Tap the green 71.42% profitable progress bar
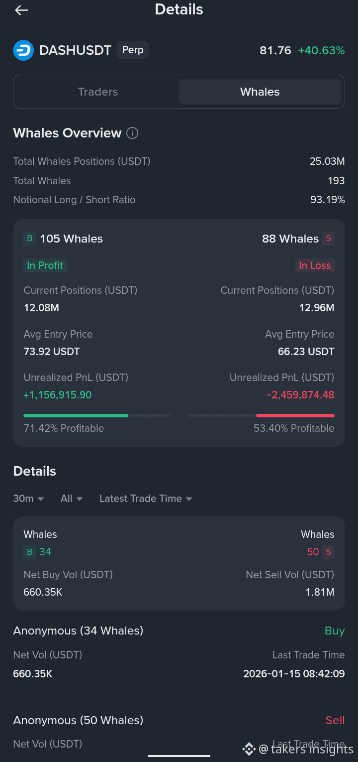The image size is (358, 762). 76,415
